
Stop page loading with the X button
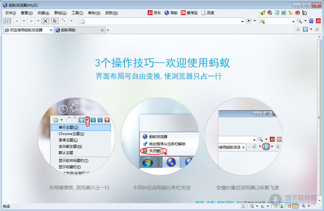[45, 21]
